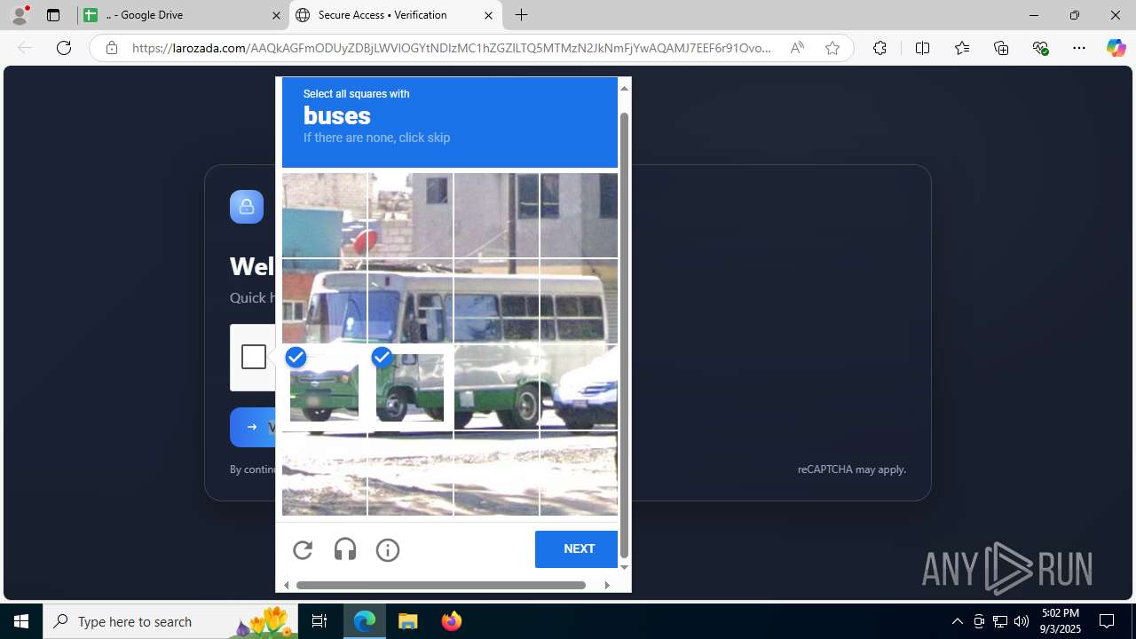Click the captcha scroll-down arrow
This screenshot has height=639, width=1136.
624,568
